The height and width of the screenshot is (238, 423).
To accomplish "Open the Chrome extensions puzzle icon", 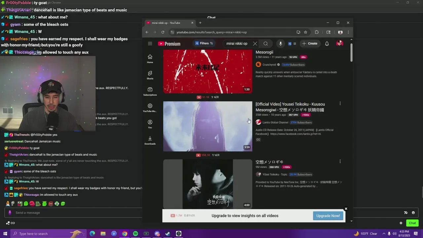I will click(x=317, y=32).
